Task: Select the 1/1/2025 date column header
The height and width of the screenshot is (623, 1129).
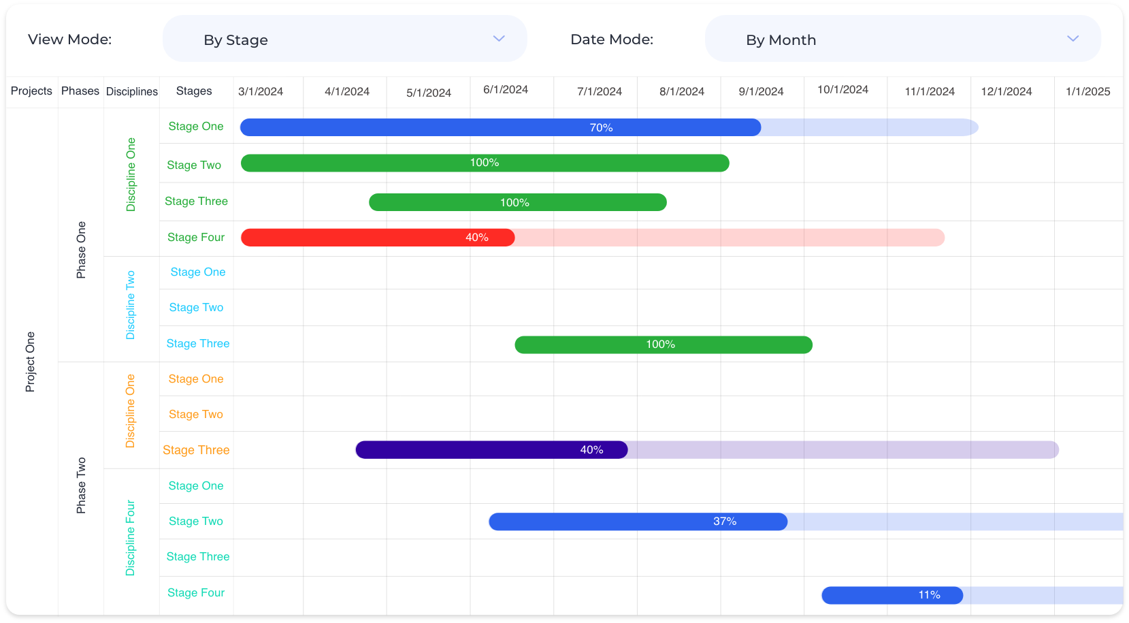Action: (x=1087, y=92)
